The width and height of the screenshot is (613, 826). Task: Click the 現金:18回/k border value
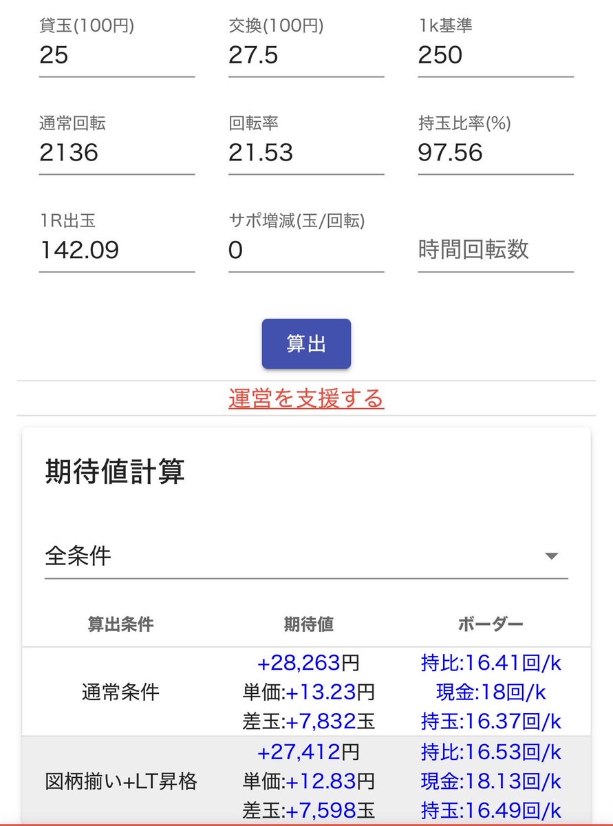point(491,692)
